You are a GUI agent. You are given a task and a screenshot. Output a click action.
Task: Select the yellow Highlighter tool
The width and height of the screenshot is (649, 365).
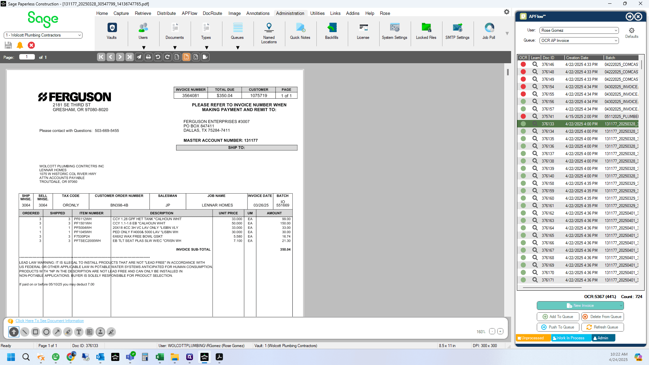68,332
